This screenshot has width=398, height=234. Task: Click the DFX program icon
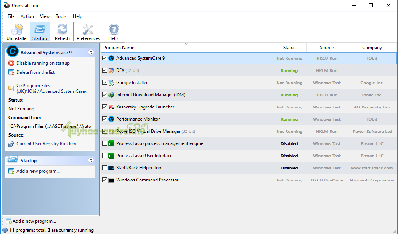[111, 70]
